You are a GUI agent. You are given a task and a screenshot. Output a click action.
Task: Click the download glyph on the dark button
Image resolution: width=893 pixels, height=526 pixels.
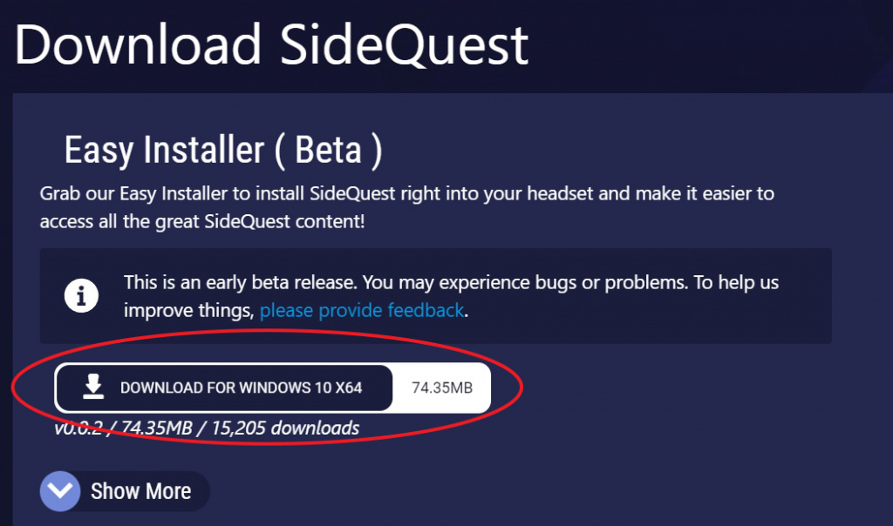click(92, 388)
